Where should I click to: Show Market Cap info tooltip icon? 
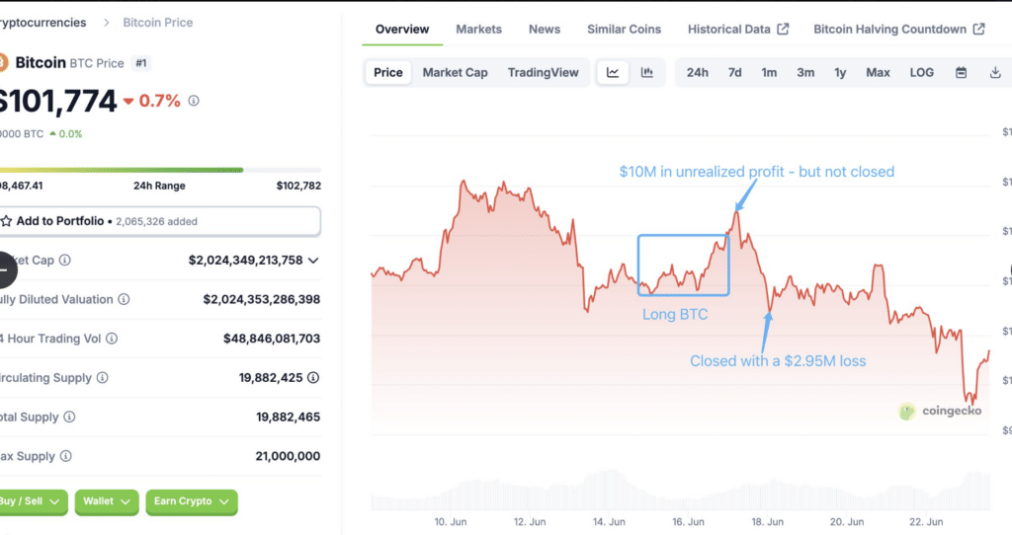65,260
